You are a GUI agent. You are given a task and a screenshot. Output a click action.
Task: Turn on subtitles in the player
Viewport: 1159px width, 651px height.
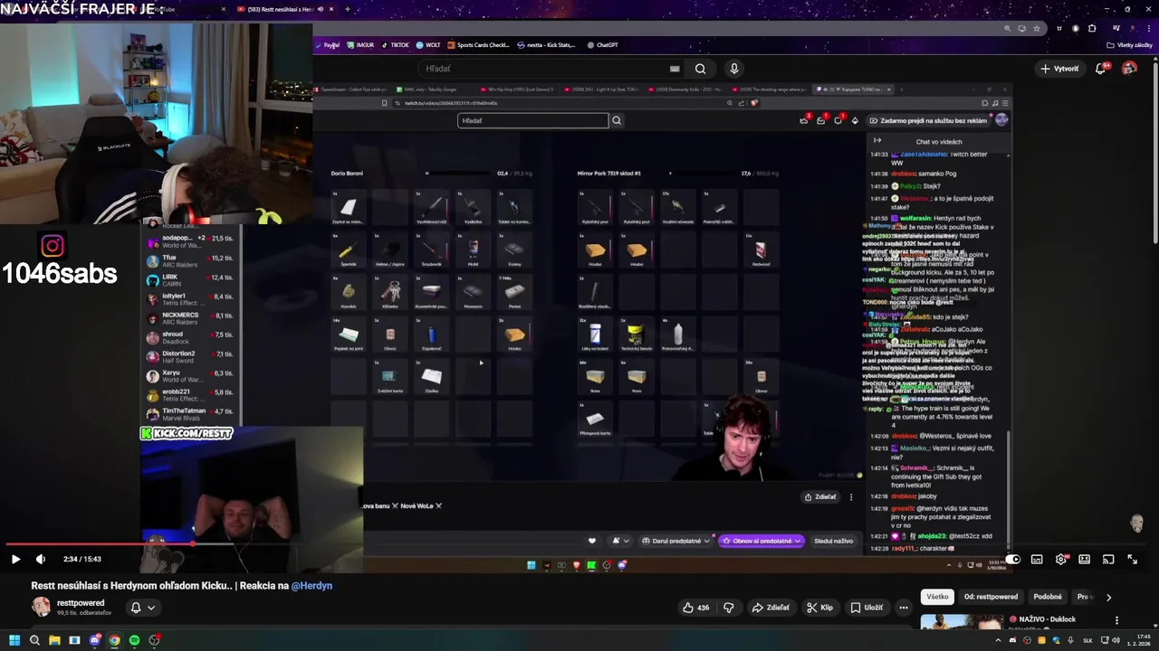(1037, 560)
